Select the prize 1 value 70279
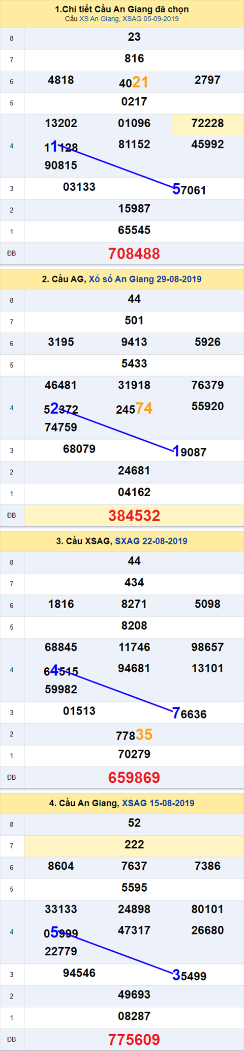This screenshot has width=244, height=1051. point(134,754)
